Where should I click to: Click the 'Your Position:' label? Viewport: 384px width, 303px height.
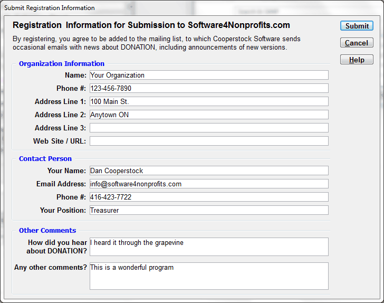click(x=63, y=210)
